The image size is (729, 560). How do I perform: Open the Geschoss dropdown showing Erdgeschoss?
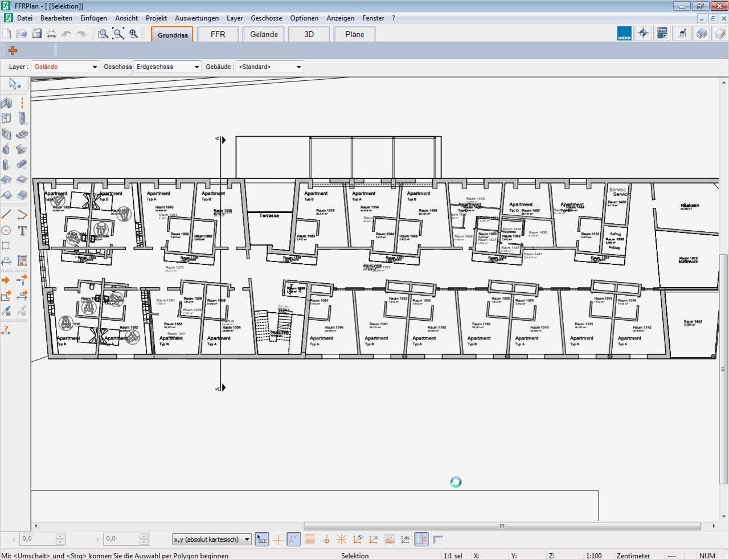167,67
